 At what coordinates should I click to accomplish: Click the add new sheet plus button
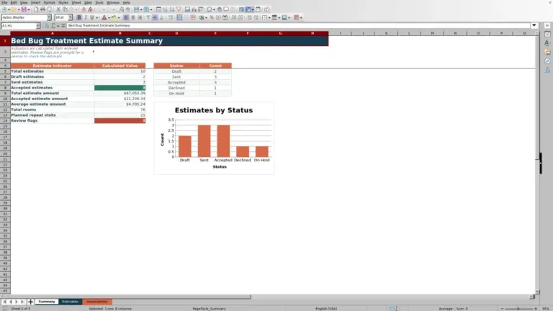pyautogui.click(x=30, y=302)
